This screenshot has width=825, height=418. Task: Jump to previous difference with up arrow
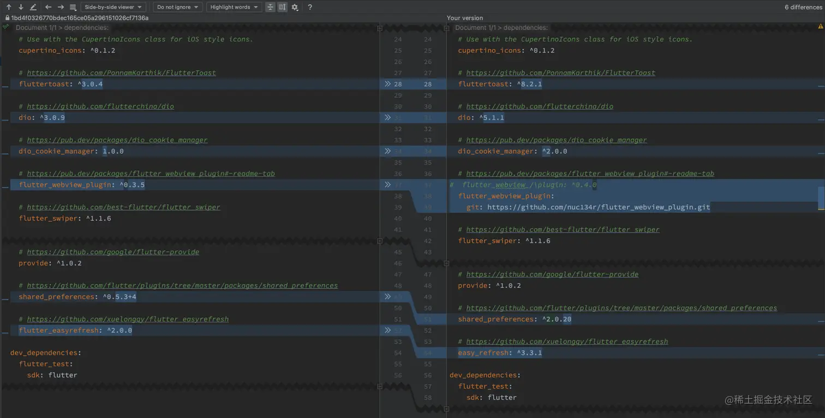pyautogui.click(x=10, y=7)
